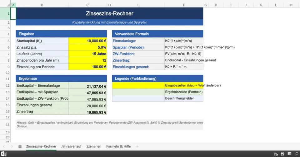
Task: Click the Zinsperioden pro Jahr label
Action: click(x=42, y=60)
